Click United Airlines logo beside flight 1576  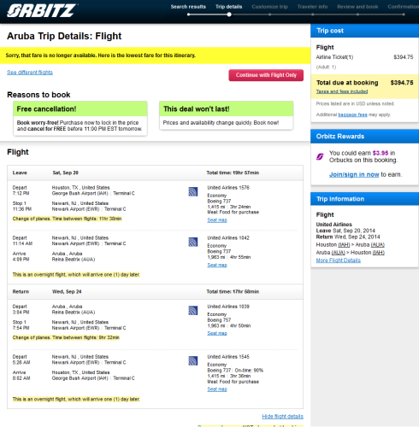pos(193,191)
